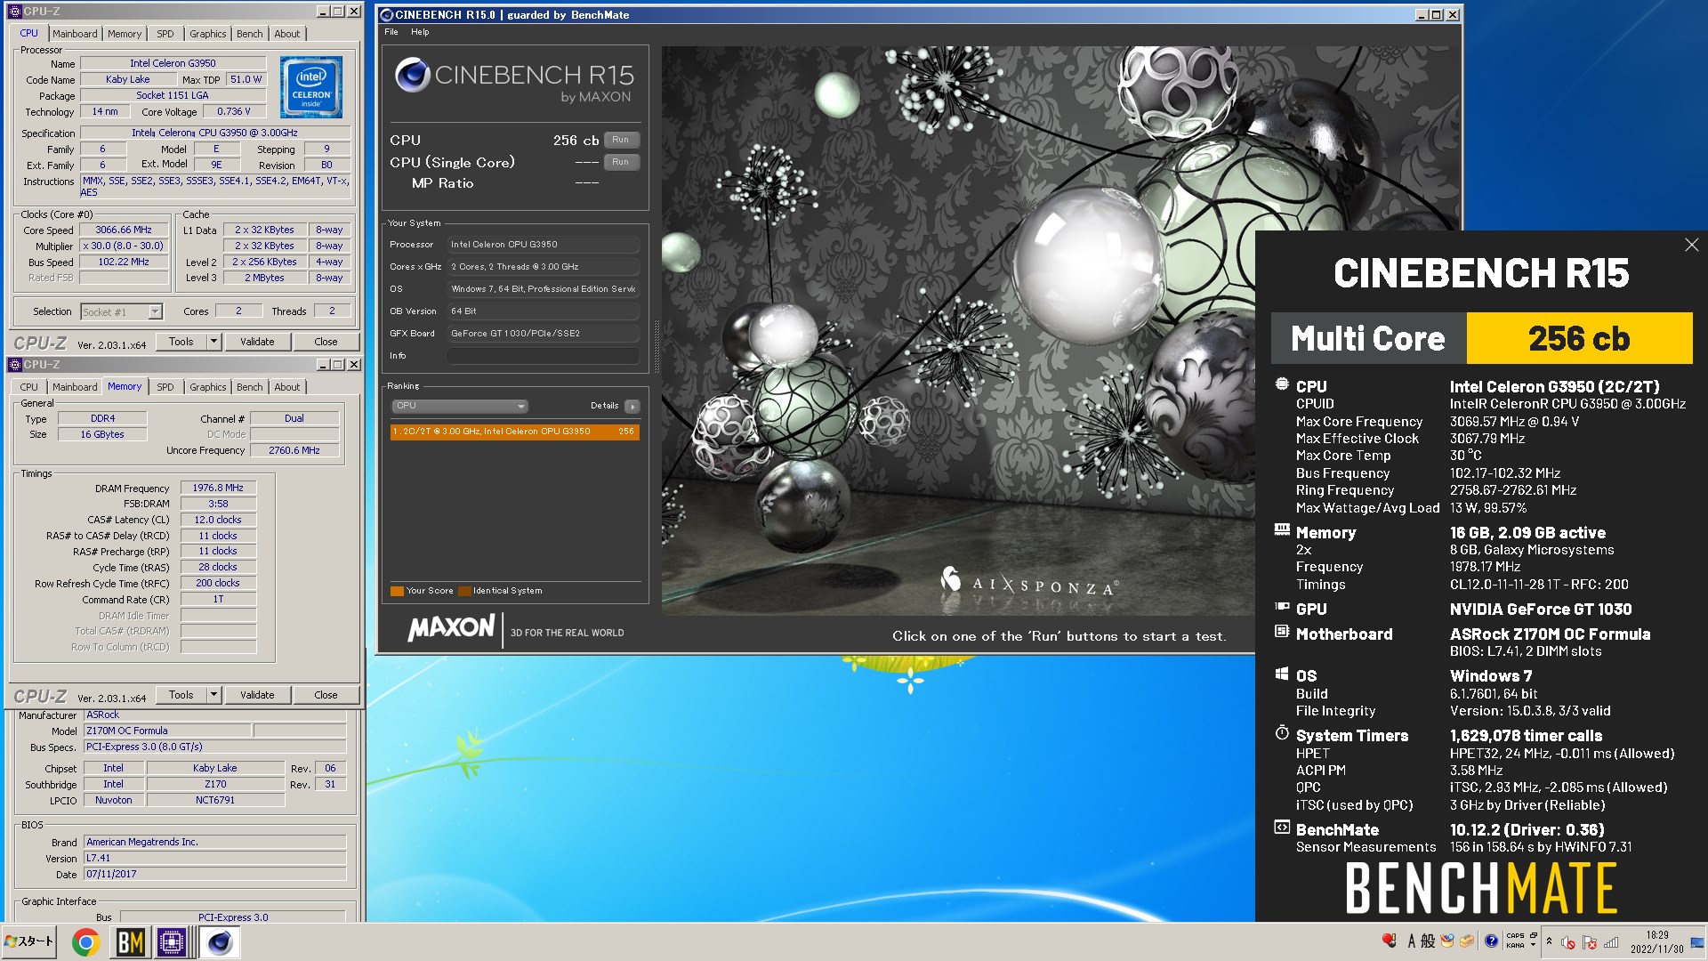1708x961 pixels.
Task: Close the BenchMate result overlay with X
Action: 1691,245
